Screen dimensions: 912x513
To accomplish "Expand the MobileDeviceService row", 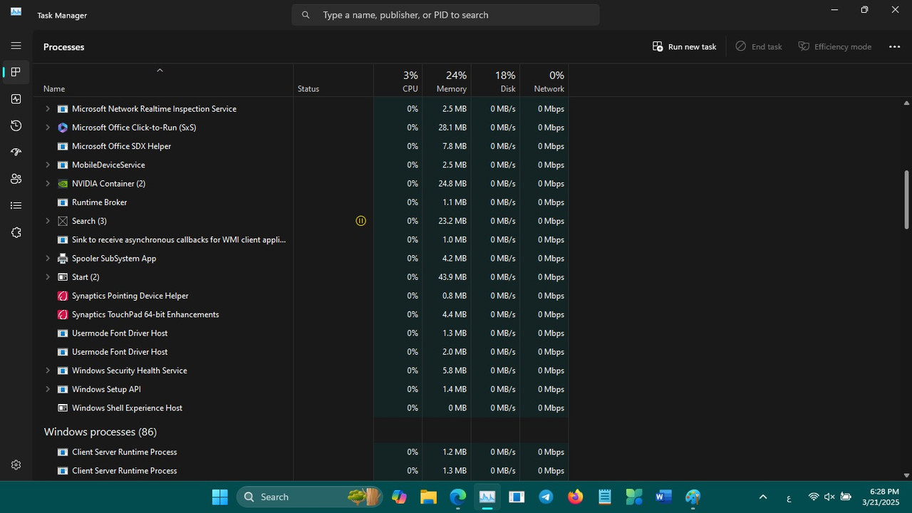I will coord(48,165).
